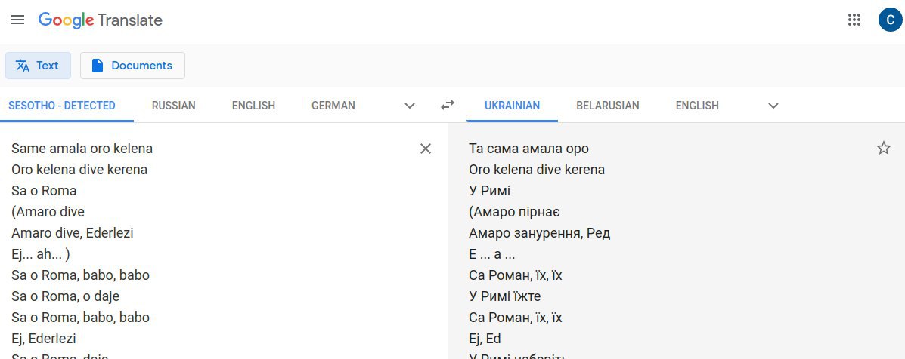Click source line 'Oro kelena dive kerena'
This screenshot has width=905, height=359.
tap(79, 170)
